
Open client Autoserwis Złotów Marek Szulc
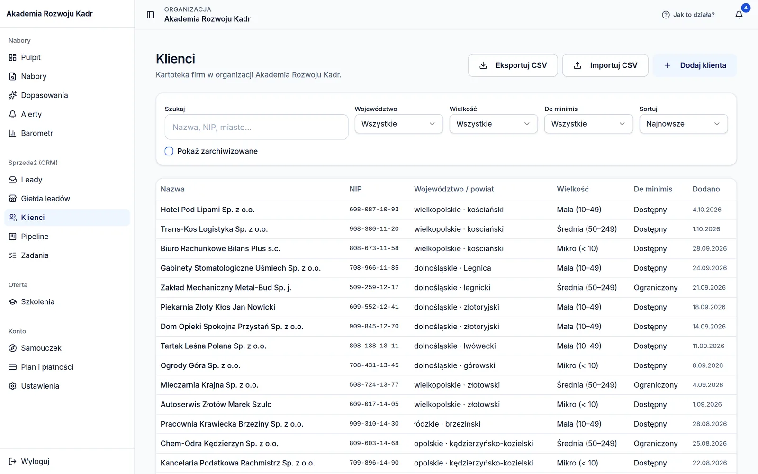[x=216, y=404]
